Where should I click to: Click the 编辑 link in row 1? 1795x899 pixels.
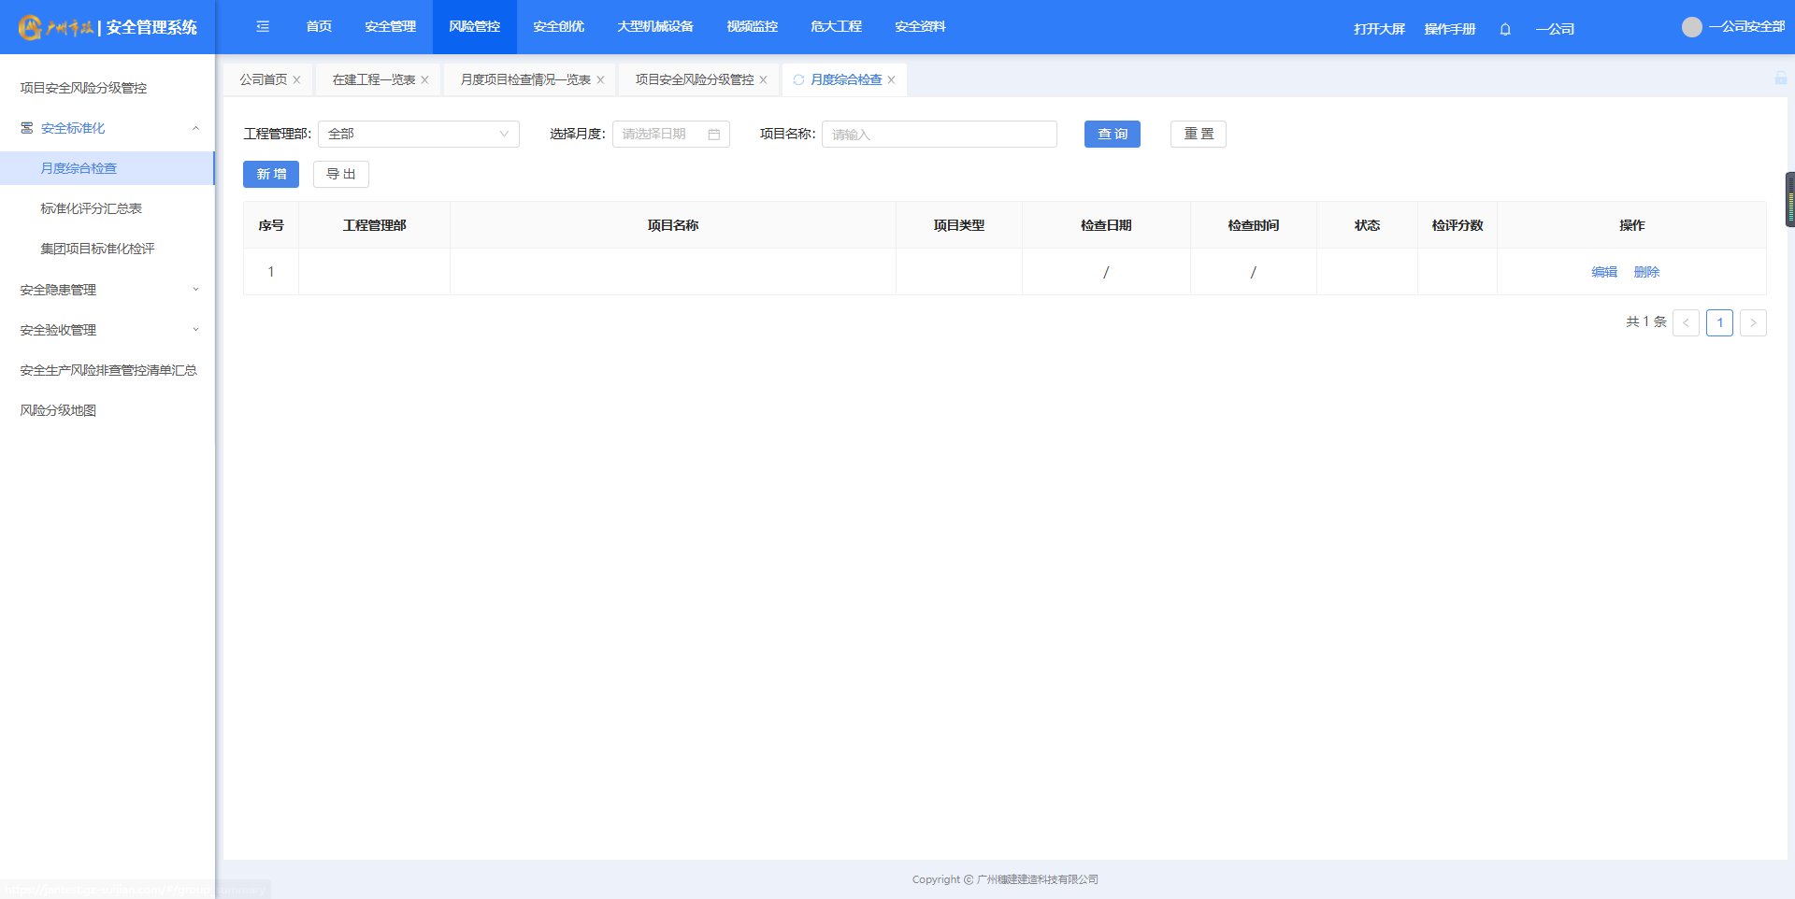coord(1603,272)
